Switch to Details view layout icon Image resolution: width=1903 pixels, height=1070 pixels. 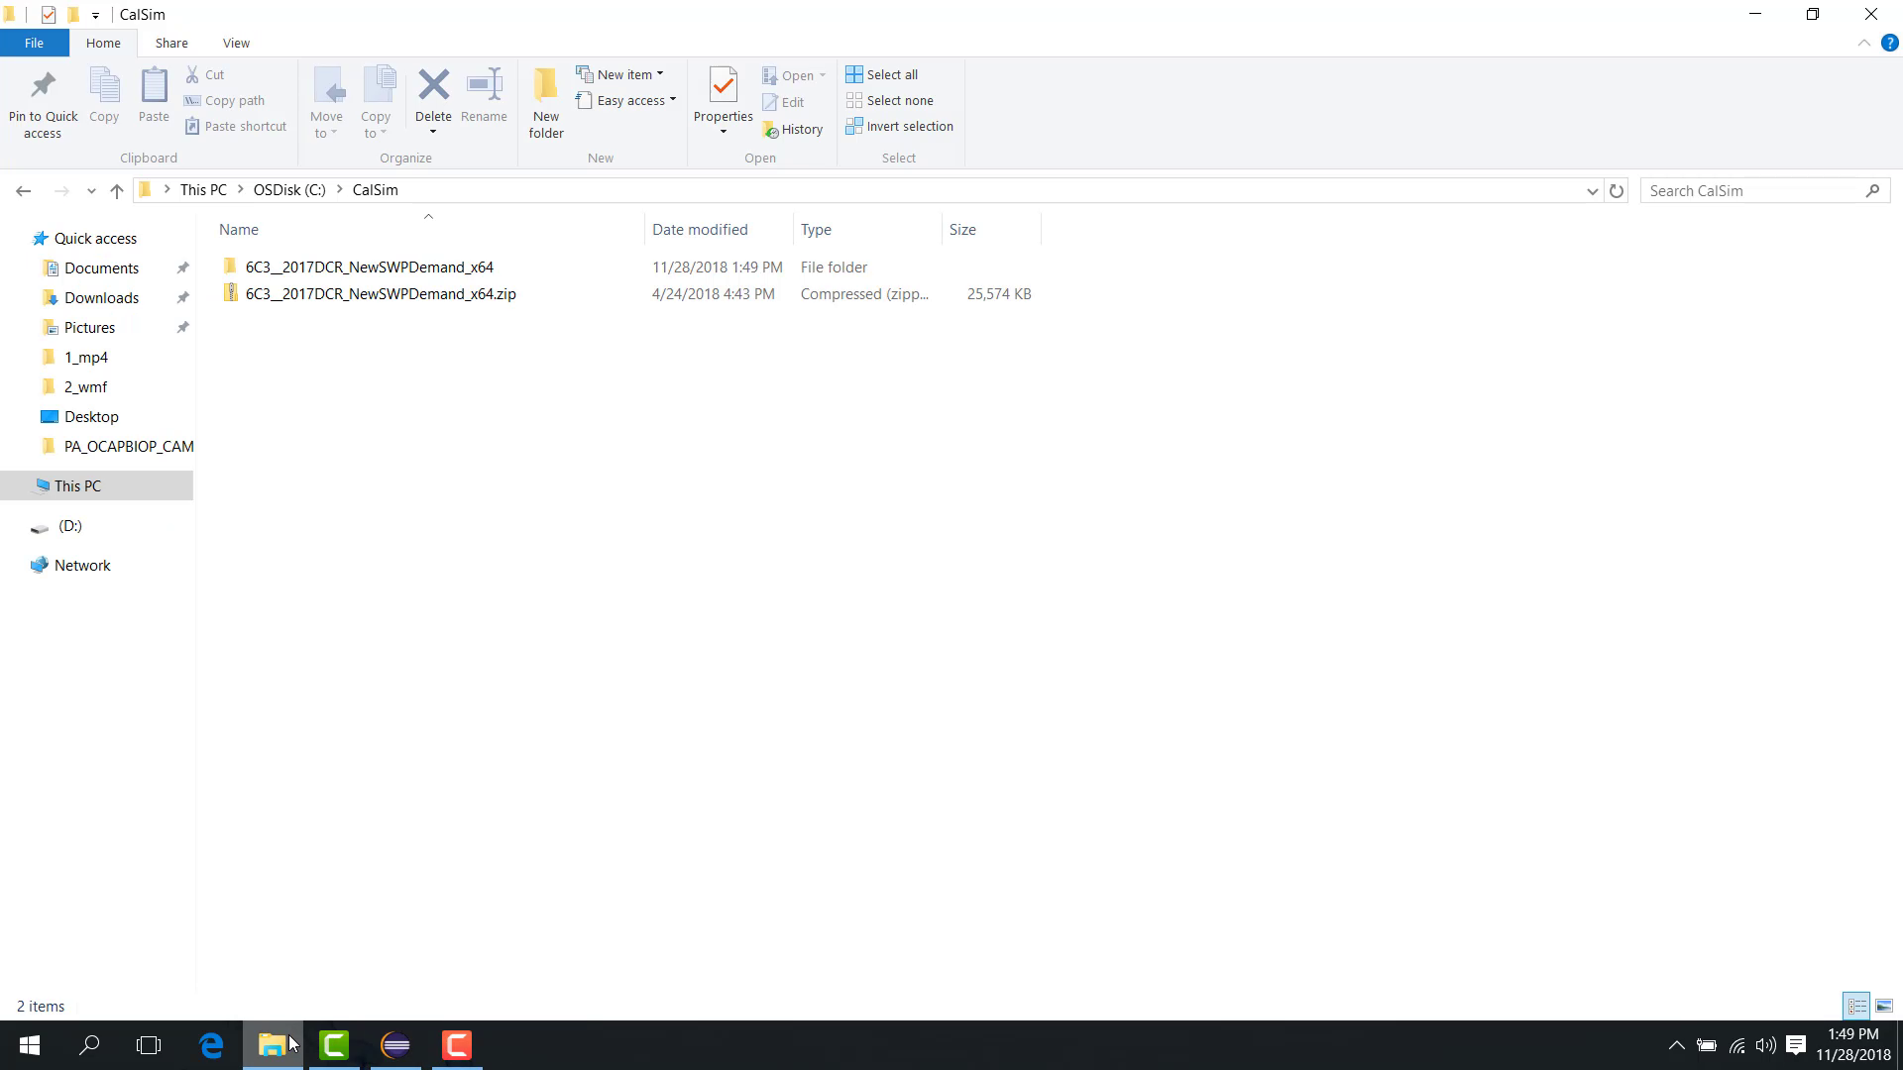1856,1006
